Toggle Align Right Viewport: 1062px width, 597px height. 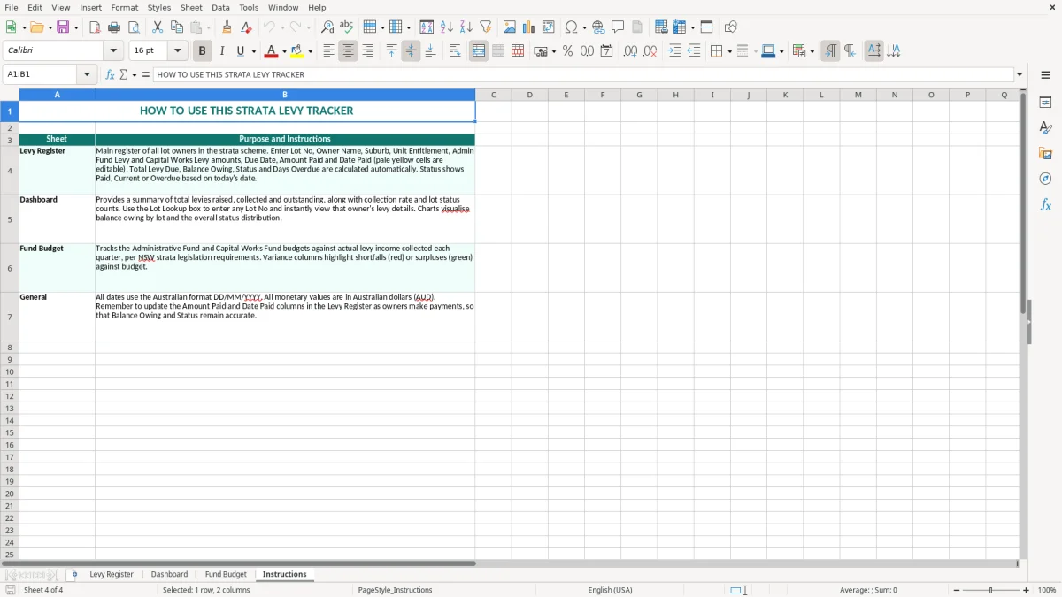click(x=367, y=51)
